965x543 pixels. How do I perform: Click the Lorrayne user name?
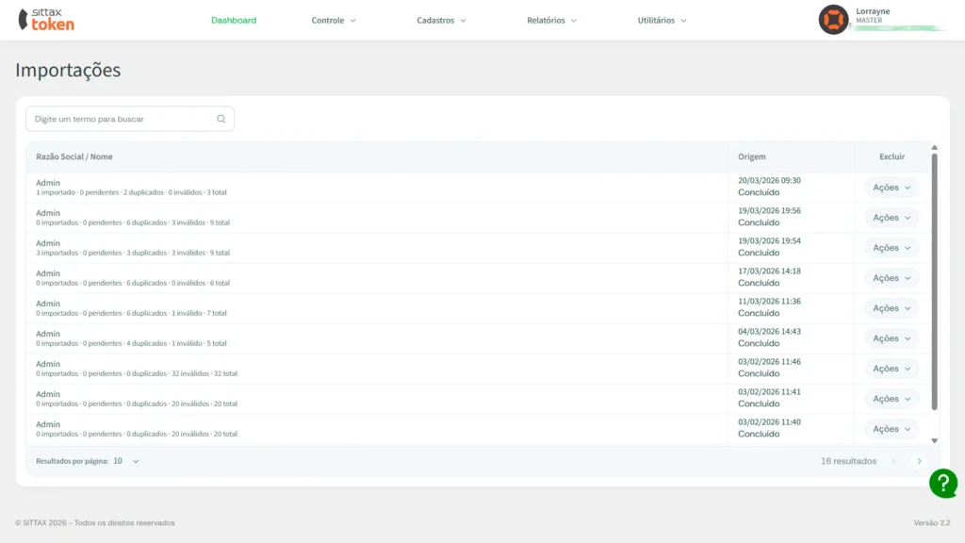point(873,11)
